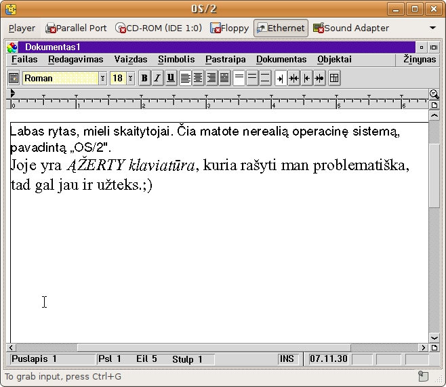Screen dimensions: 446x387
Task: Open the Dokumentas menu
Action: (281, 60)
